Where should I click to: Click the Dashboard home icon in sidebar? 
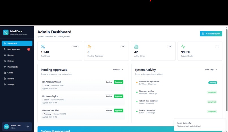5,43
